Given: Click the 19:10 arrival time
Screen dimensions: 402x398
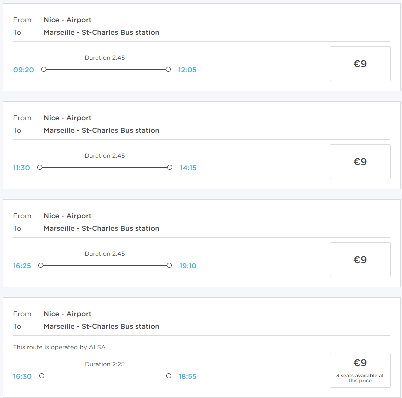Looking at the screenshot, I should 188,266.
